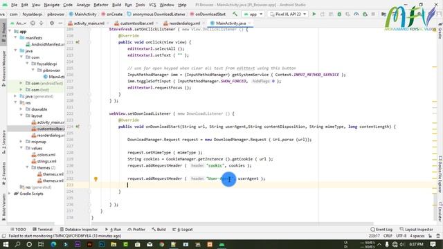Click onDownloadStart breadcrumb in navigation bar
Screen dimensions: 443x249
208,14
